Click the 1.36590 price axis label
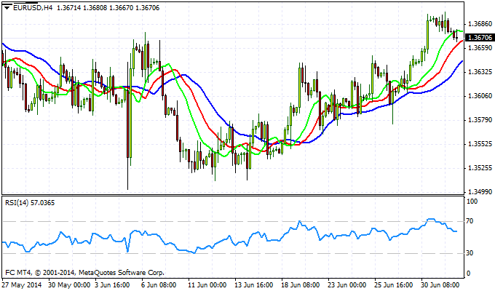 tap(480, 48)
